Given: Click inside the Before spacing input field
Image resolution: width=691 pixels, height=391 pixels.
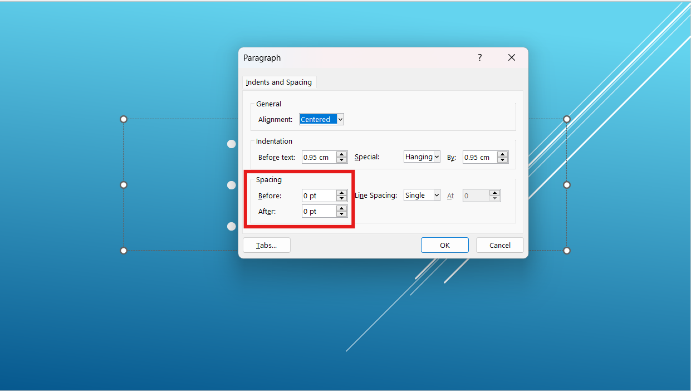Looking at the screenshot, I should (x=317, y=195).
